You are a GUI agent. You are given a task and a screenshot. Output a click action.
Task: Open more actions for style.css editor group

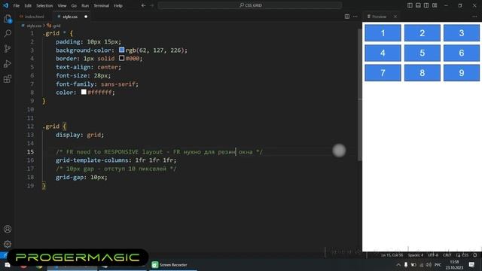(355, 17)
